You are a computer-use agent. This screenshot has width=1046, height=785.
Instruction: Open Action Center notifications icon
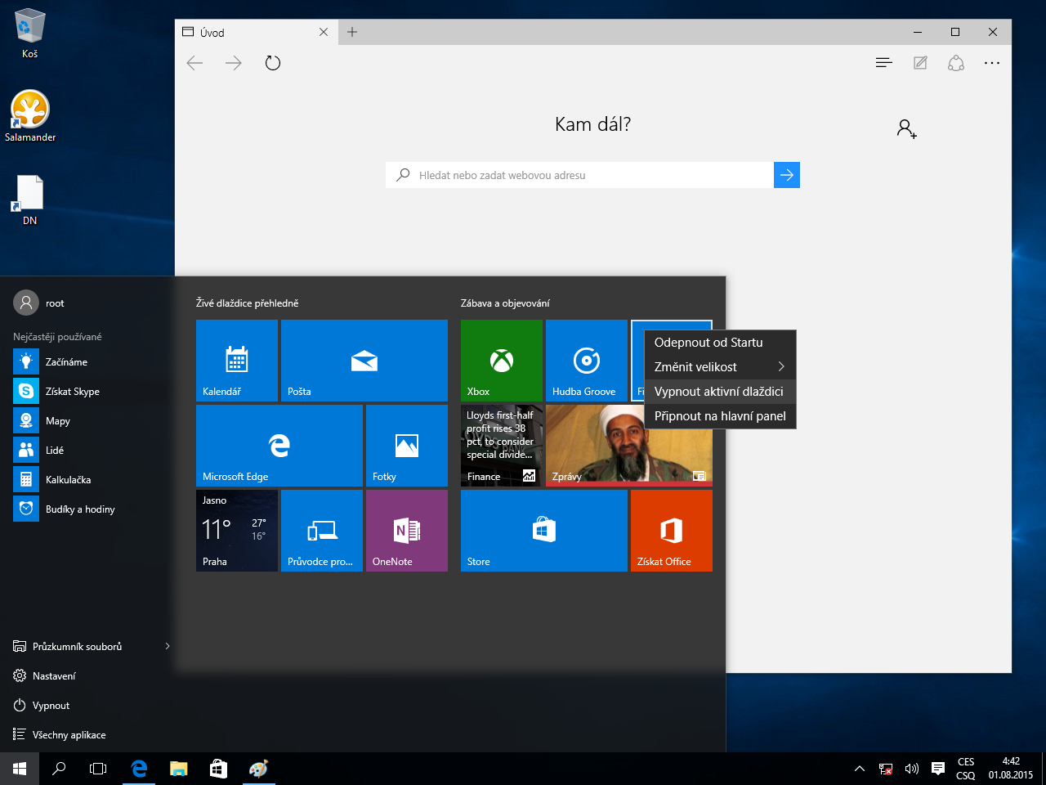[x=938, y=769]
